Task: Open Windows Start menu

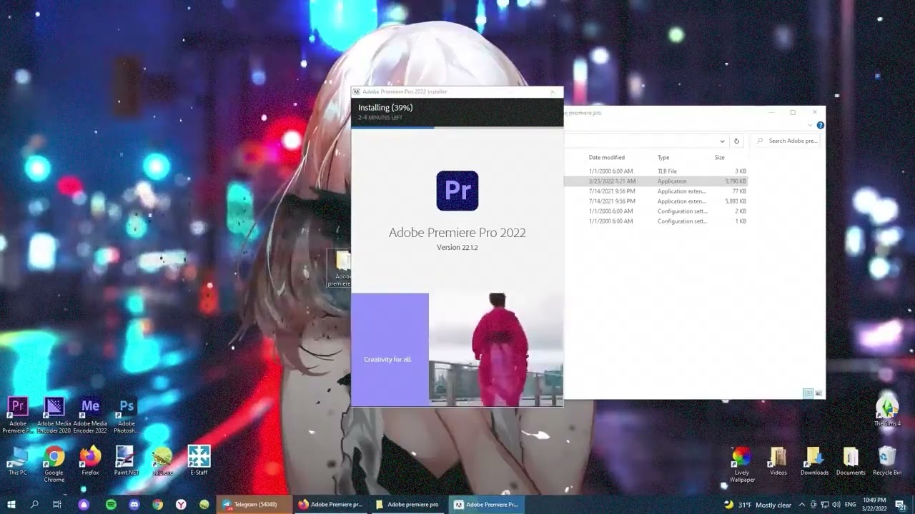Action: (11, 504)
